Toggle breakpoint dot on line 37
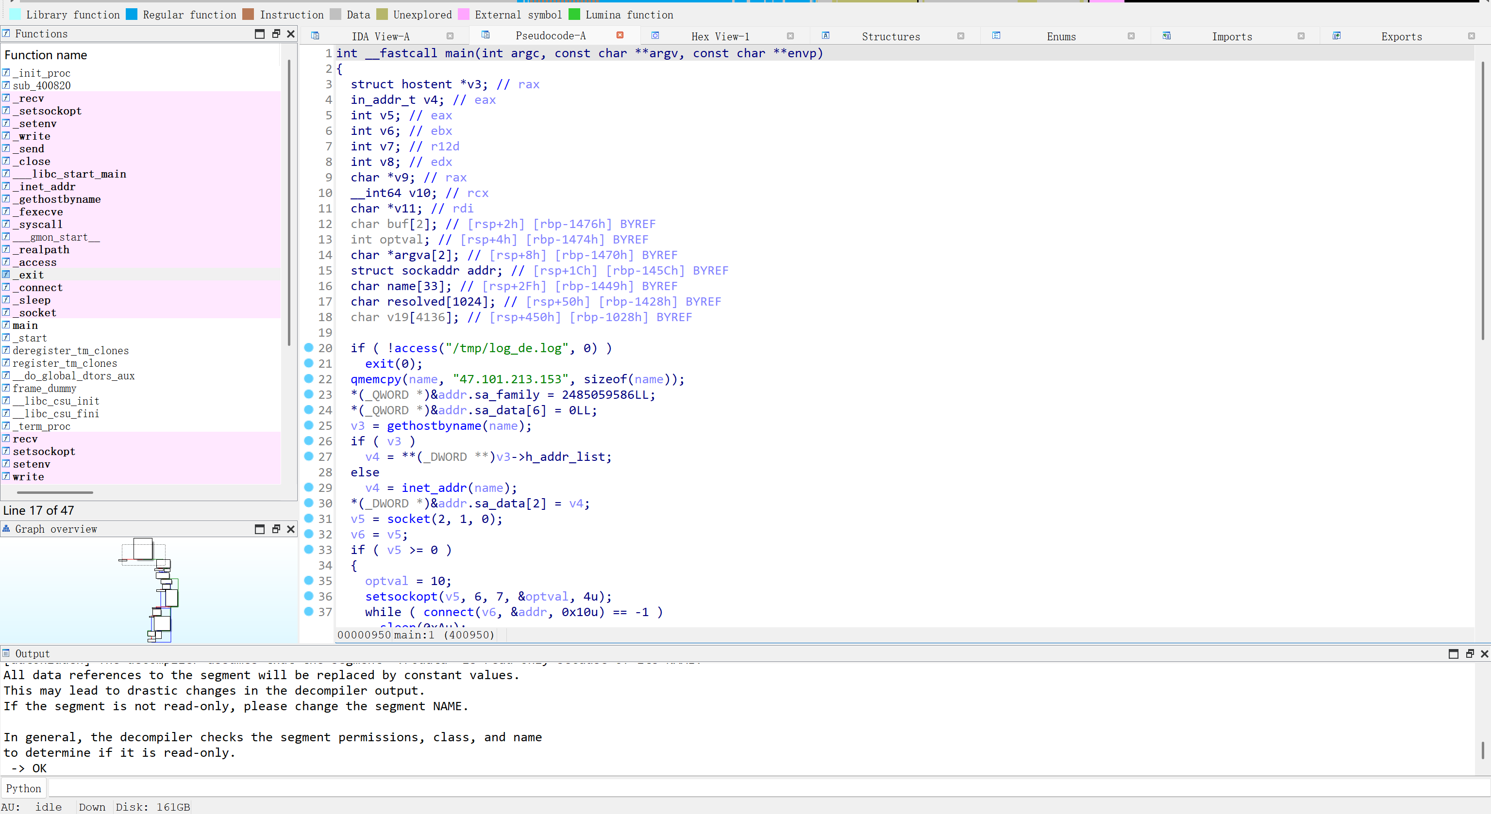 (x=309, y=611)
